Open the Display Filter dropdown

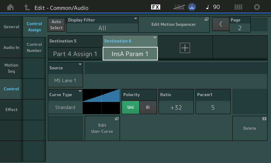click(x=102, y=24)
